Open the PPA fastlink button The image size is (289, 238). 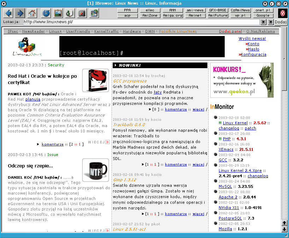(127, 10)
